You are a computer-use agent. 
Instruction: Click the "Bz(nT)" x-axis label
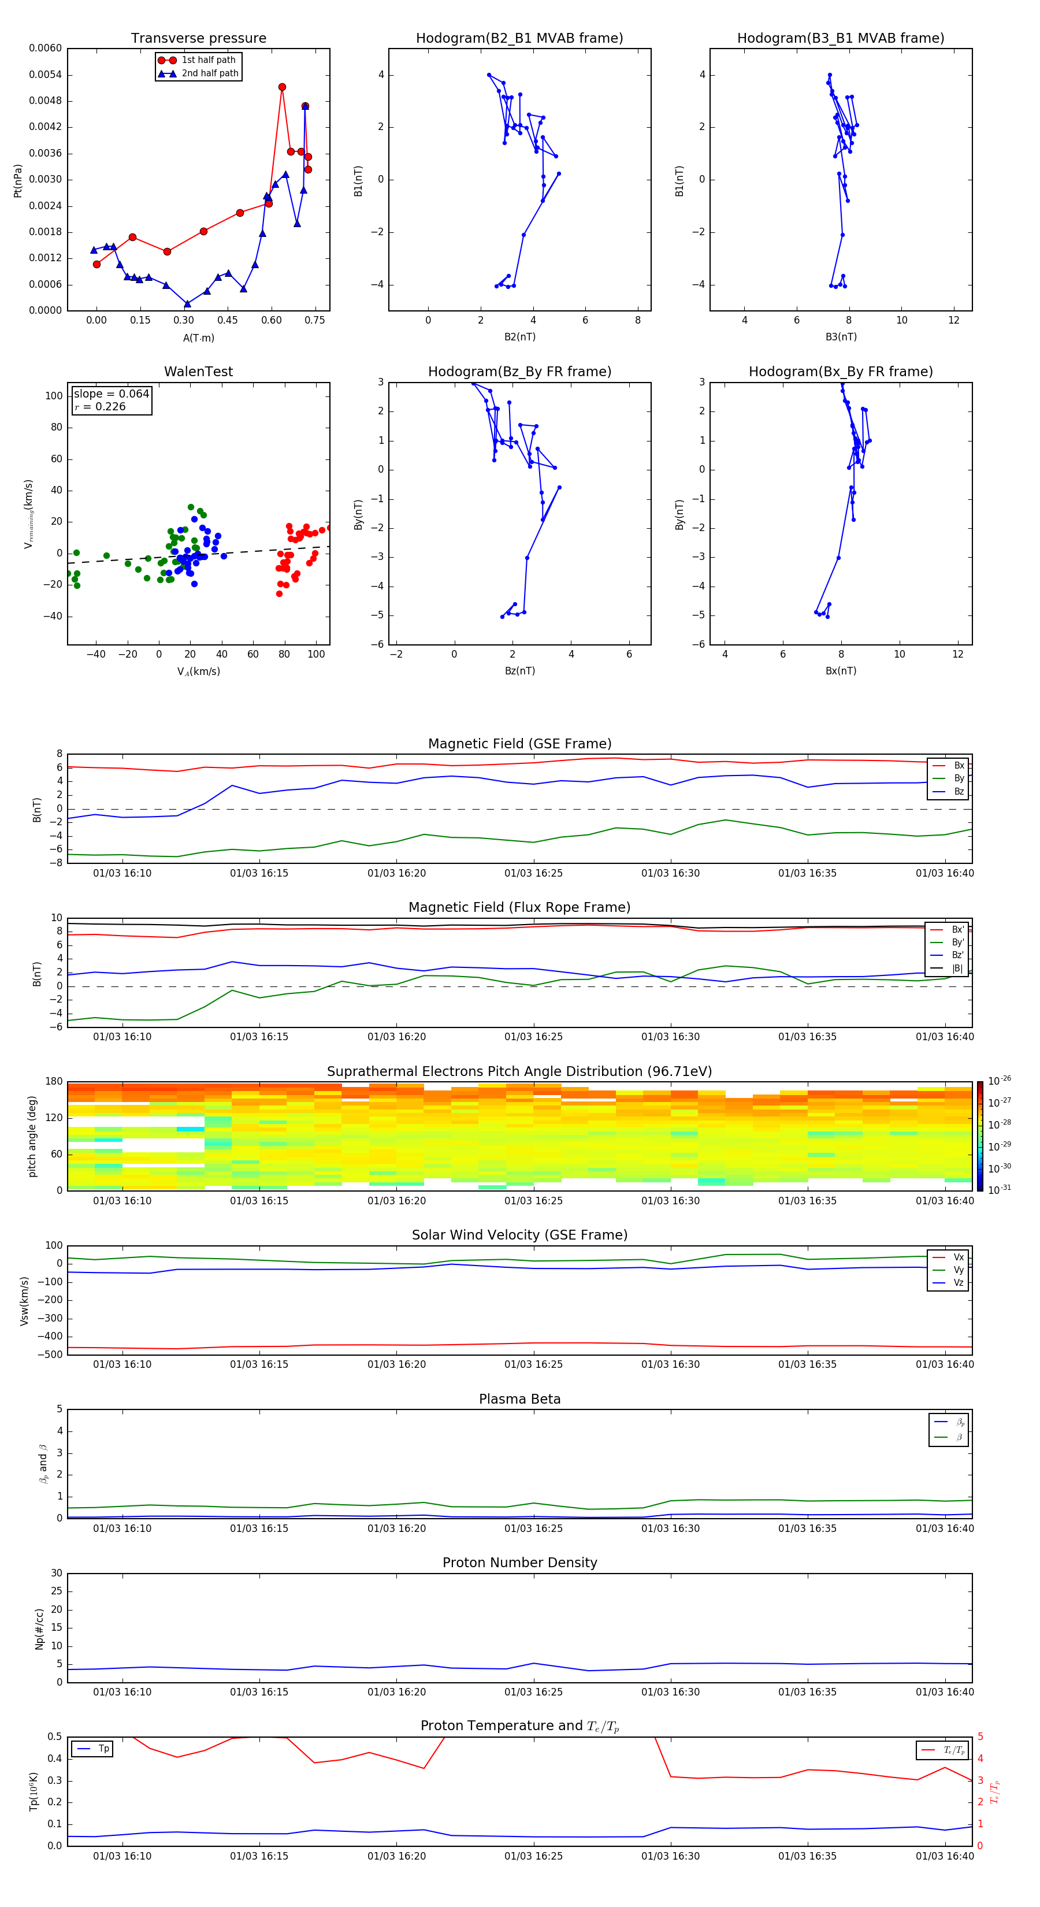pyautogui.click(x=519, y=671)
